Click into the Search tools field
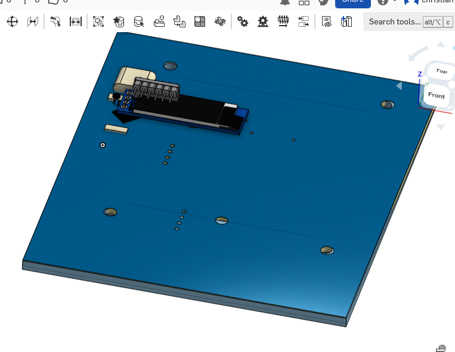 click(x=408, y=21)
